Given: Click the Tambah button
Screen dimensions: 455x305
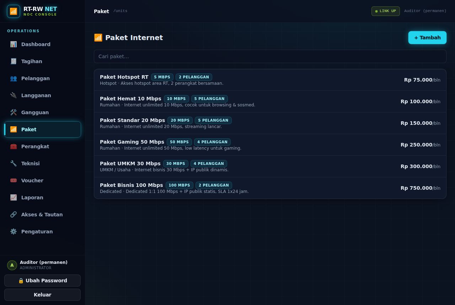Looking at the screenshot, I should (x=427, y=38).
